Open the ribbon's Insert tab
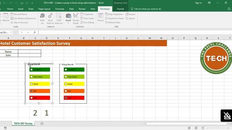This screenshot has height=130, width=232. (21, 9)
